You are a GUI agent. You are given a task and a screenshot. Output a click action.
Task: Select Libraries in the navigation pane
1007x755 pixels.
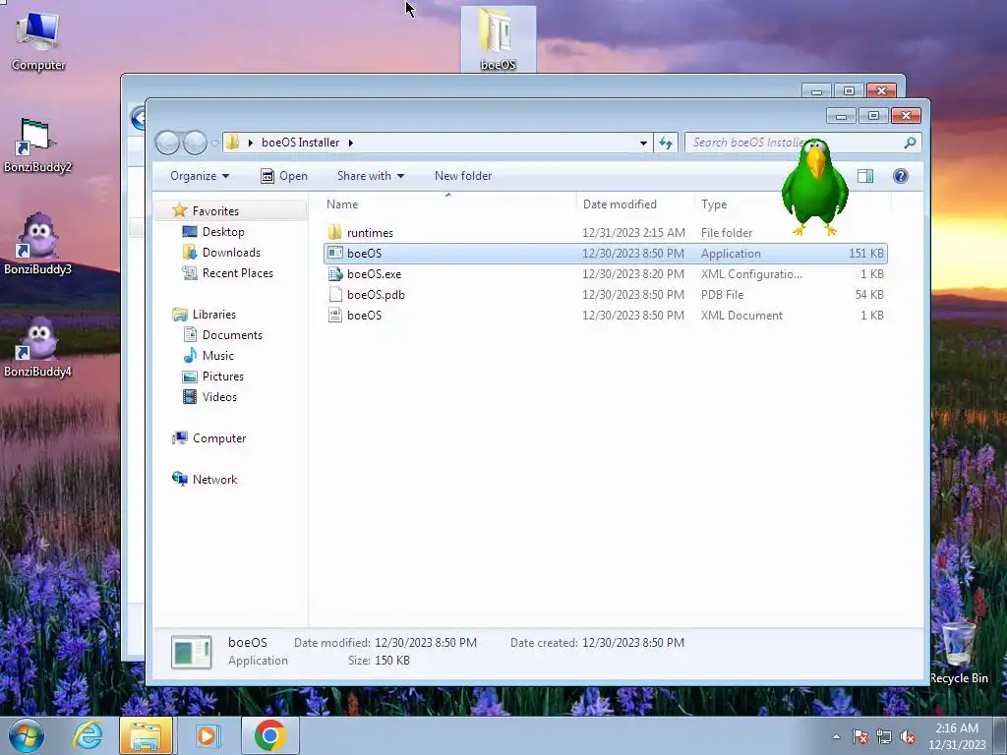point(213,314)
